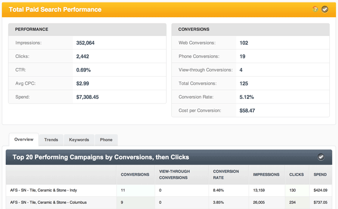338x209 pixels.
Task: Click the checkmark icon in Top 20 Campaigns header
Action: coord(321,157)
